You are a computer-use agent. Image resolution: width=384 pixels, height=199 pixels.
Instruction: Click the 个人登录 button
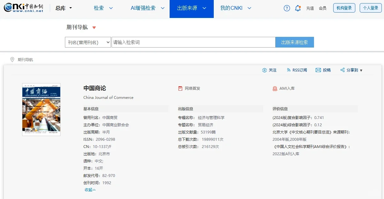tap(371, 8)
